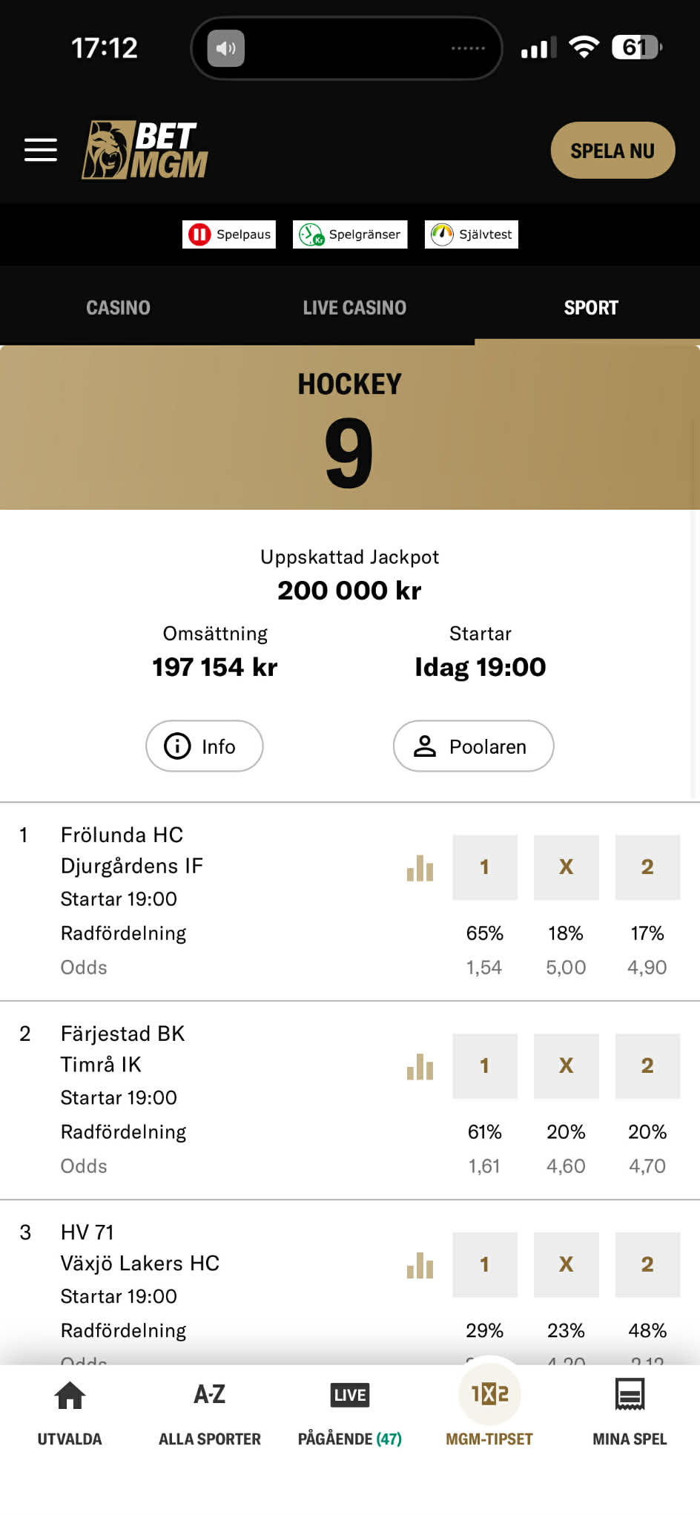Pick draw X for Färjestad vs Timrå
The width and height of the screenshot is (700, 1518).
tap(566, 1066)
